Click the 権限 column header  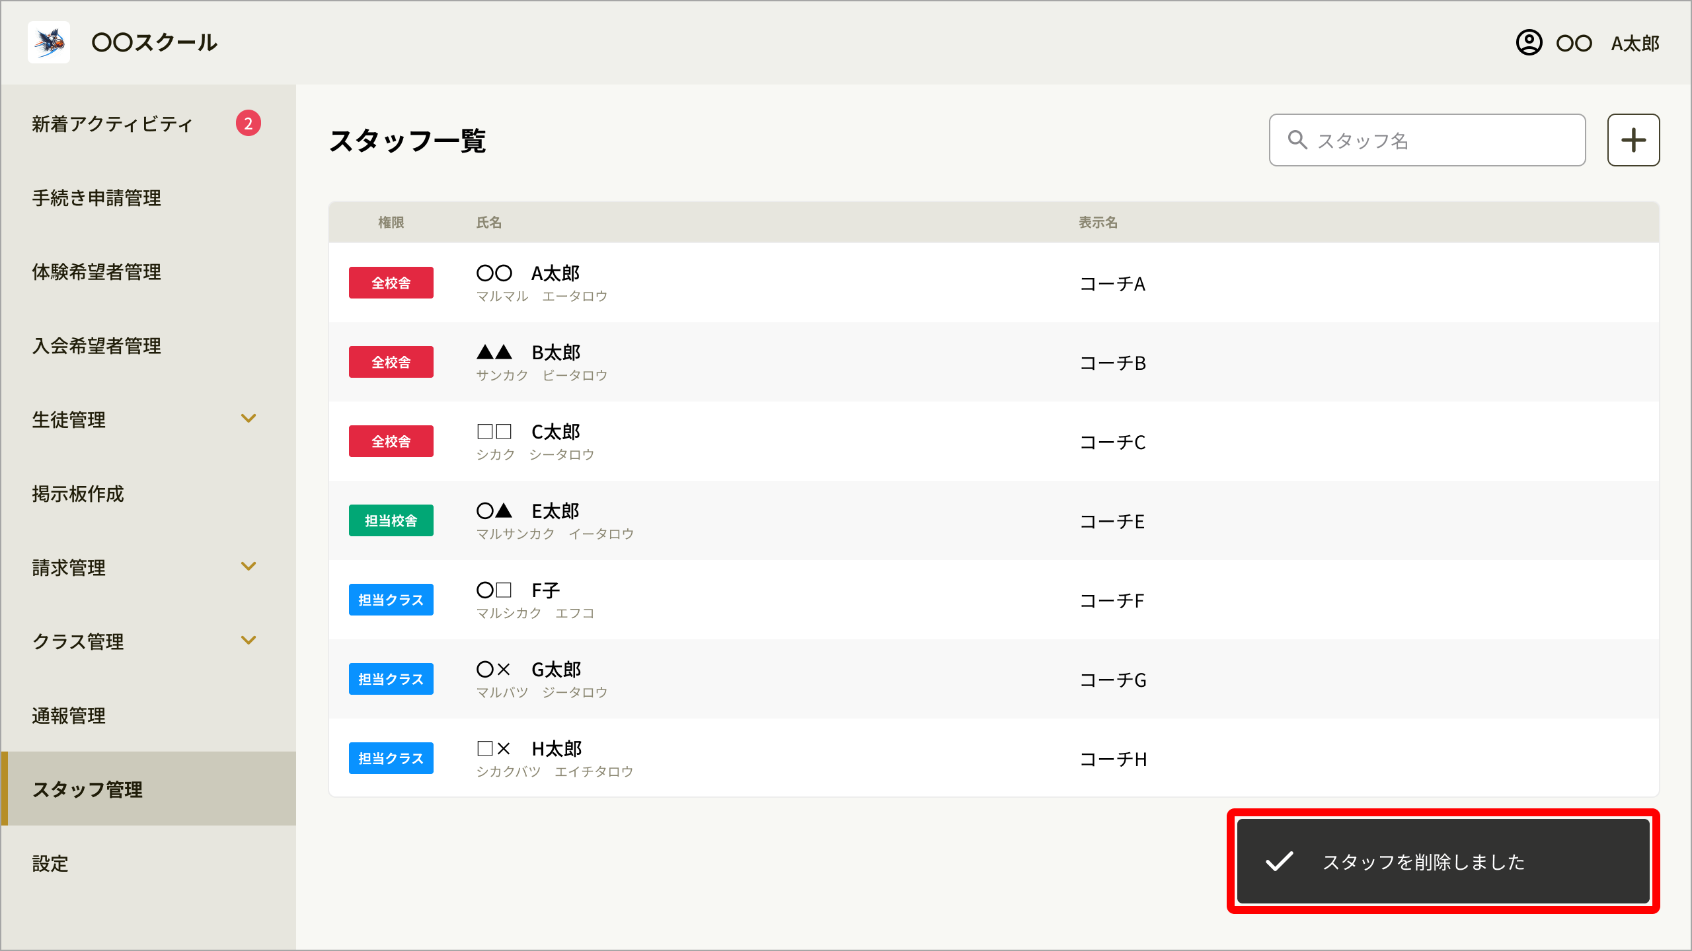(391, 223)
